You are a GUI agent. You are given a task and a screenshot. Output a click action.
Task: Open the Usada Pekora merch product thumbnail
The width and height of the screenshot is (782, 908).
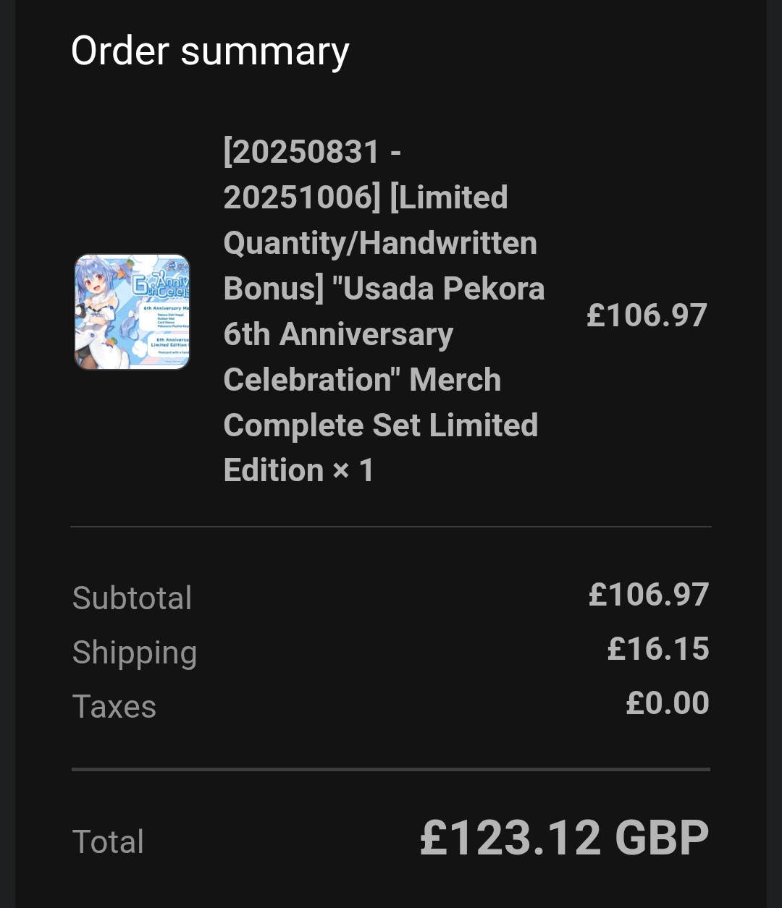(x=132, y=312)
